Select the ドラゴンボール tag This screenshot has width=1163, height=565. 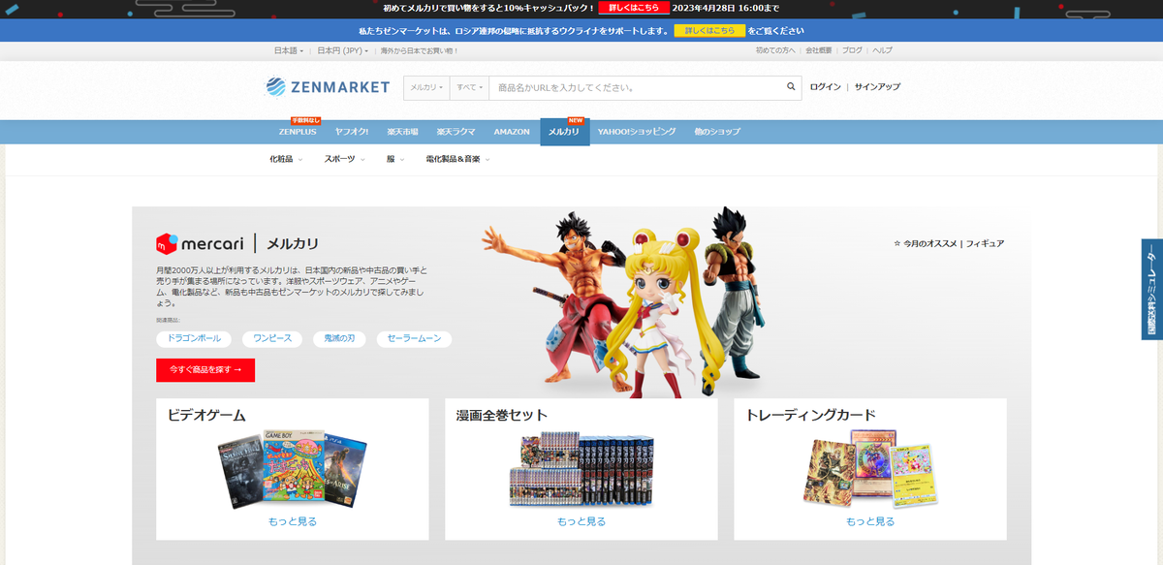tap(194, 339)
